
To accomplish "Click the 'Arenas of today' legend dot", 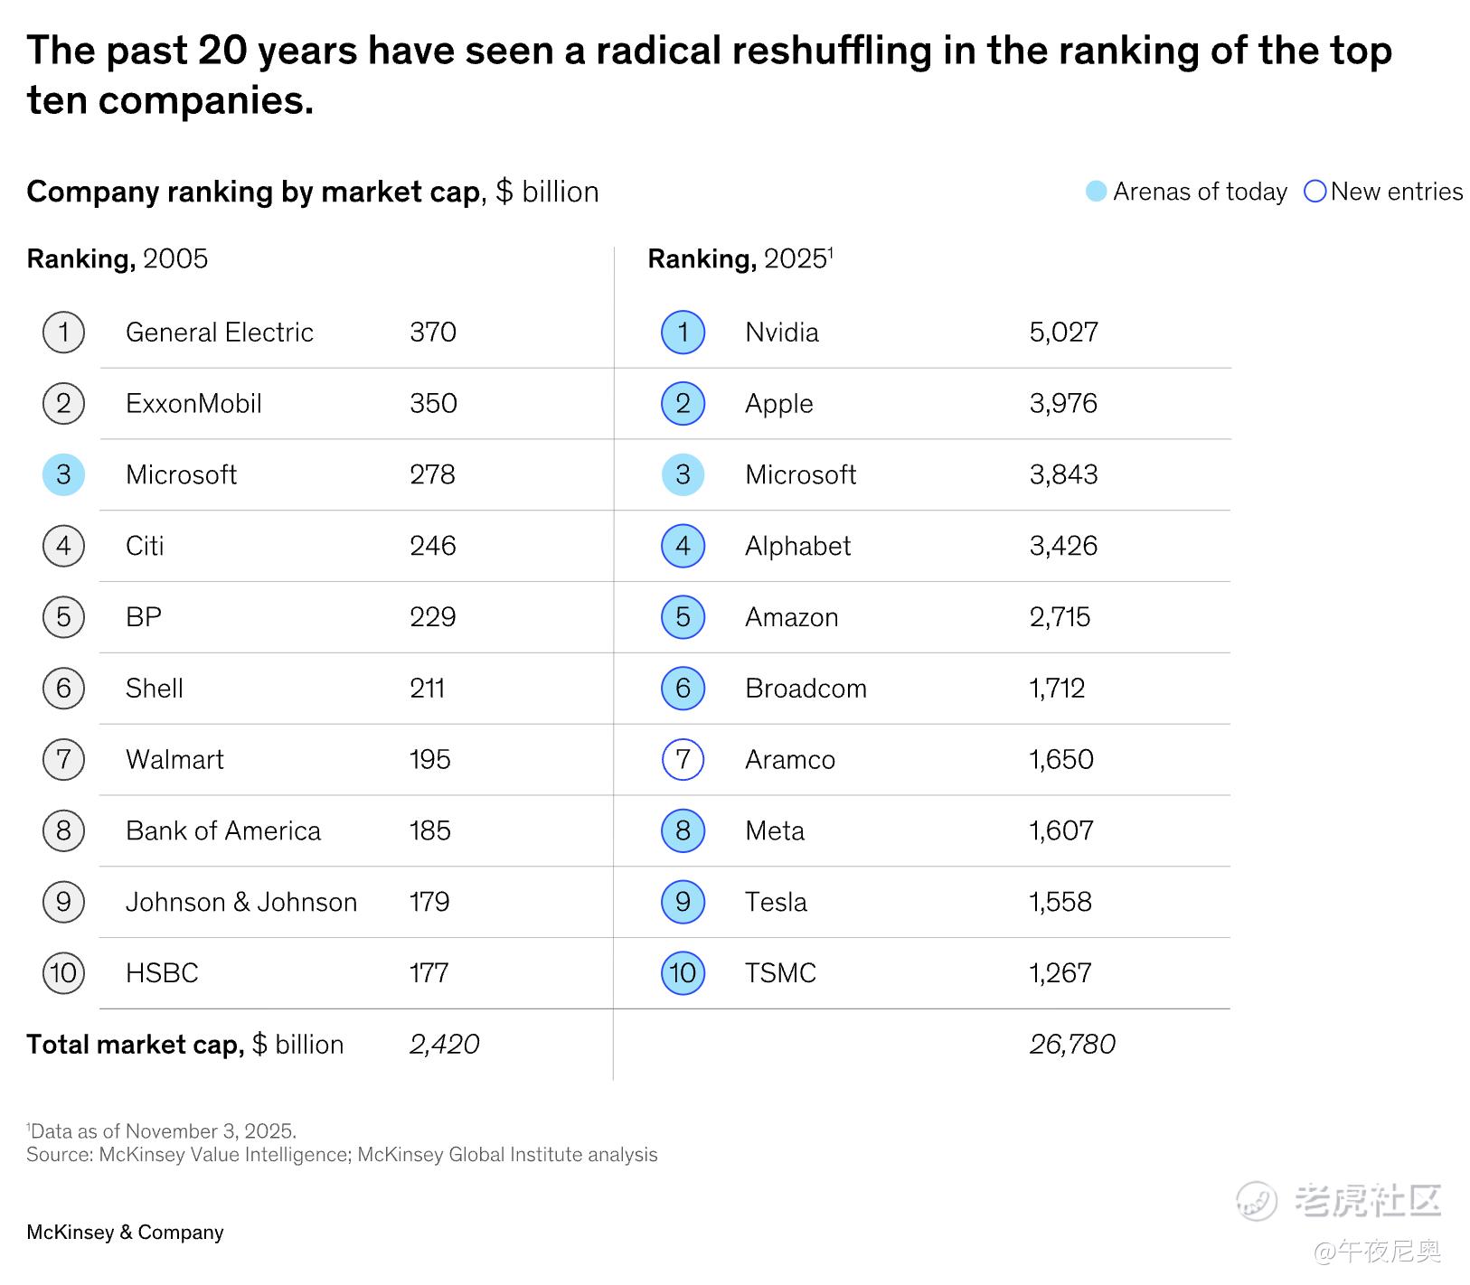I will [x=1096, y=192].
